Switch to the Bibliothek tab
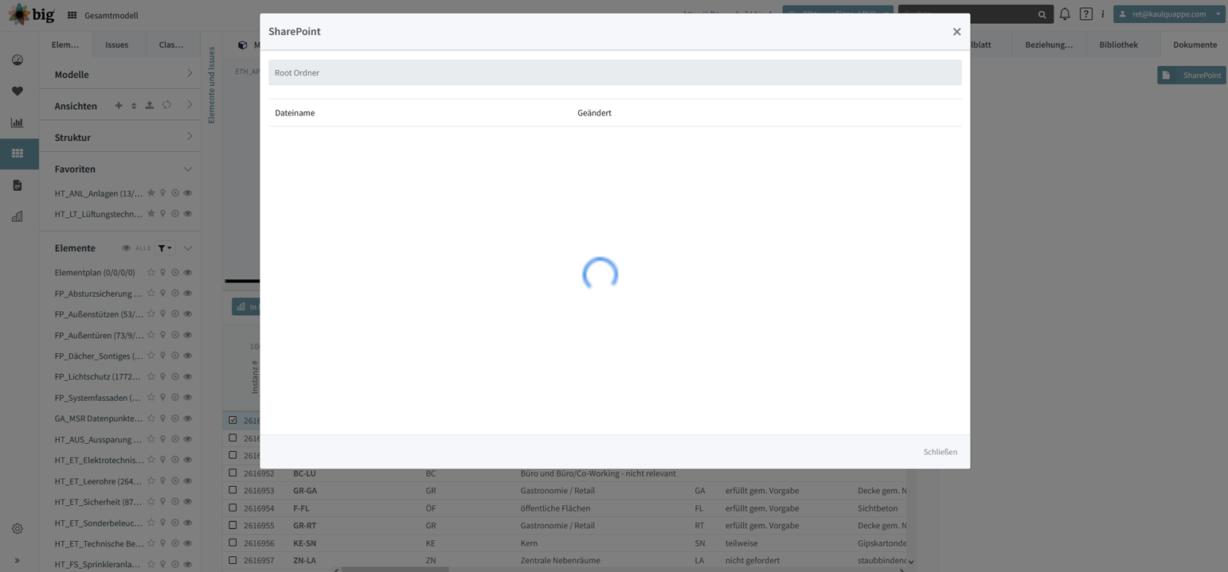1228x572 pixels. click(1118, 45)
